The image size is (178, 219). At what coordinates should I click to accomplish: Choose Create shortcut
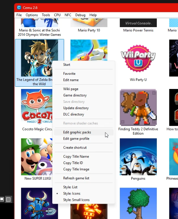click(x=84, y=148)
